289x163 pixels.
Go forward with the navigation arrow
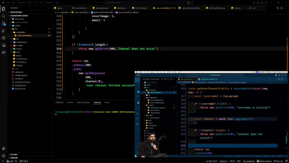pos(101,3)
